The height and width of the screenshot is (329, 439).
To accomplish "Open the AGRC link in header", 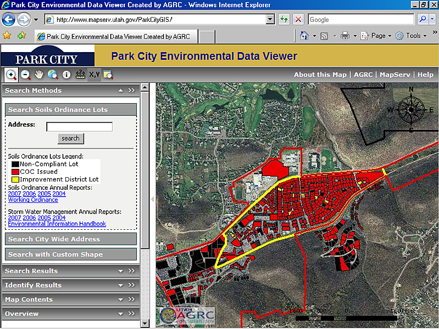I will coord(363,74).
